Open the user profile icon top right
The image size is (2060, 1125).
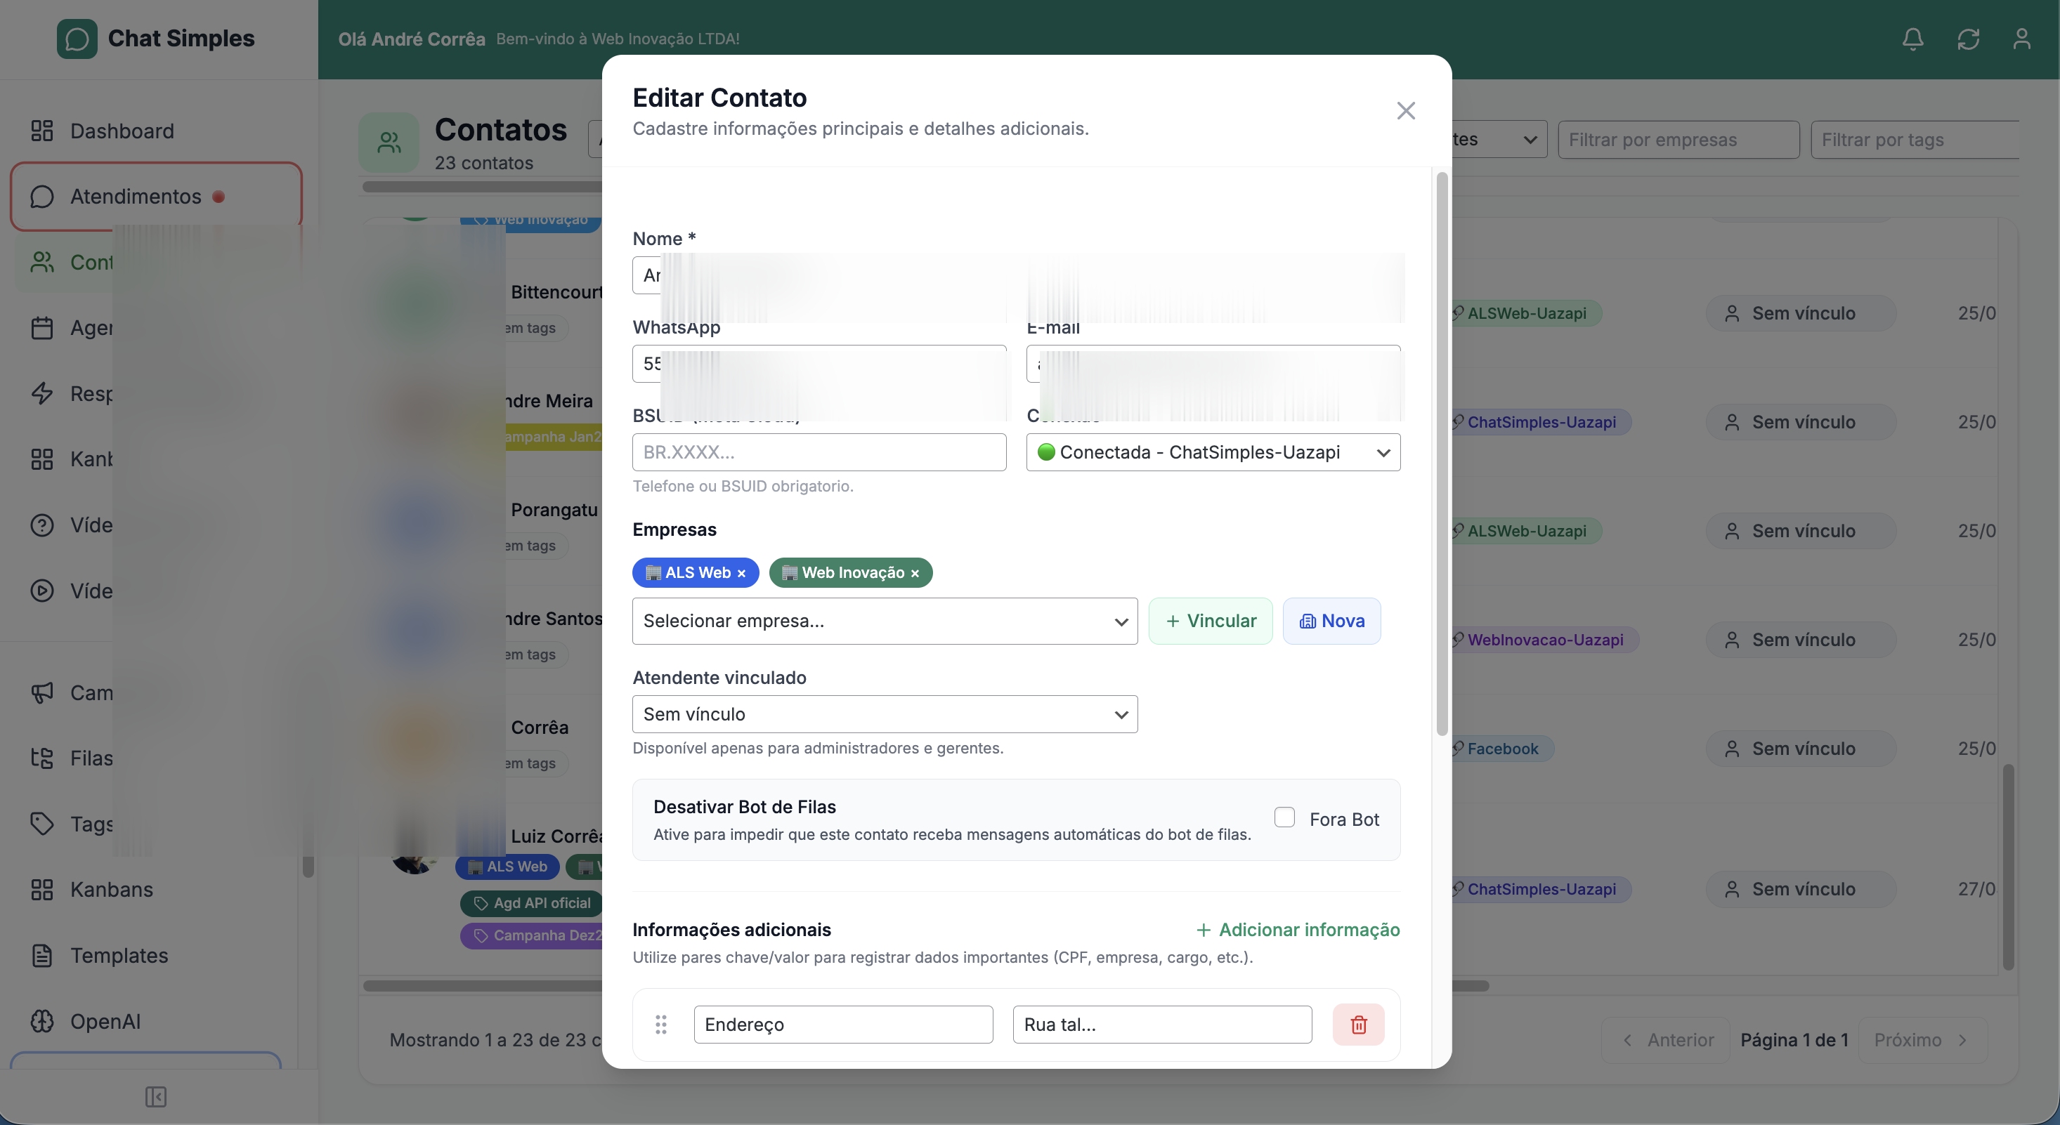(x=2023, y=39)
